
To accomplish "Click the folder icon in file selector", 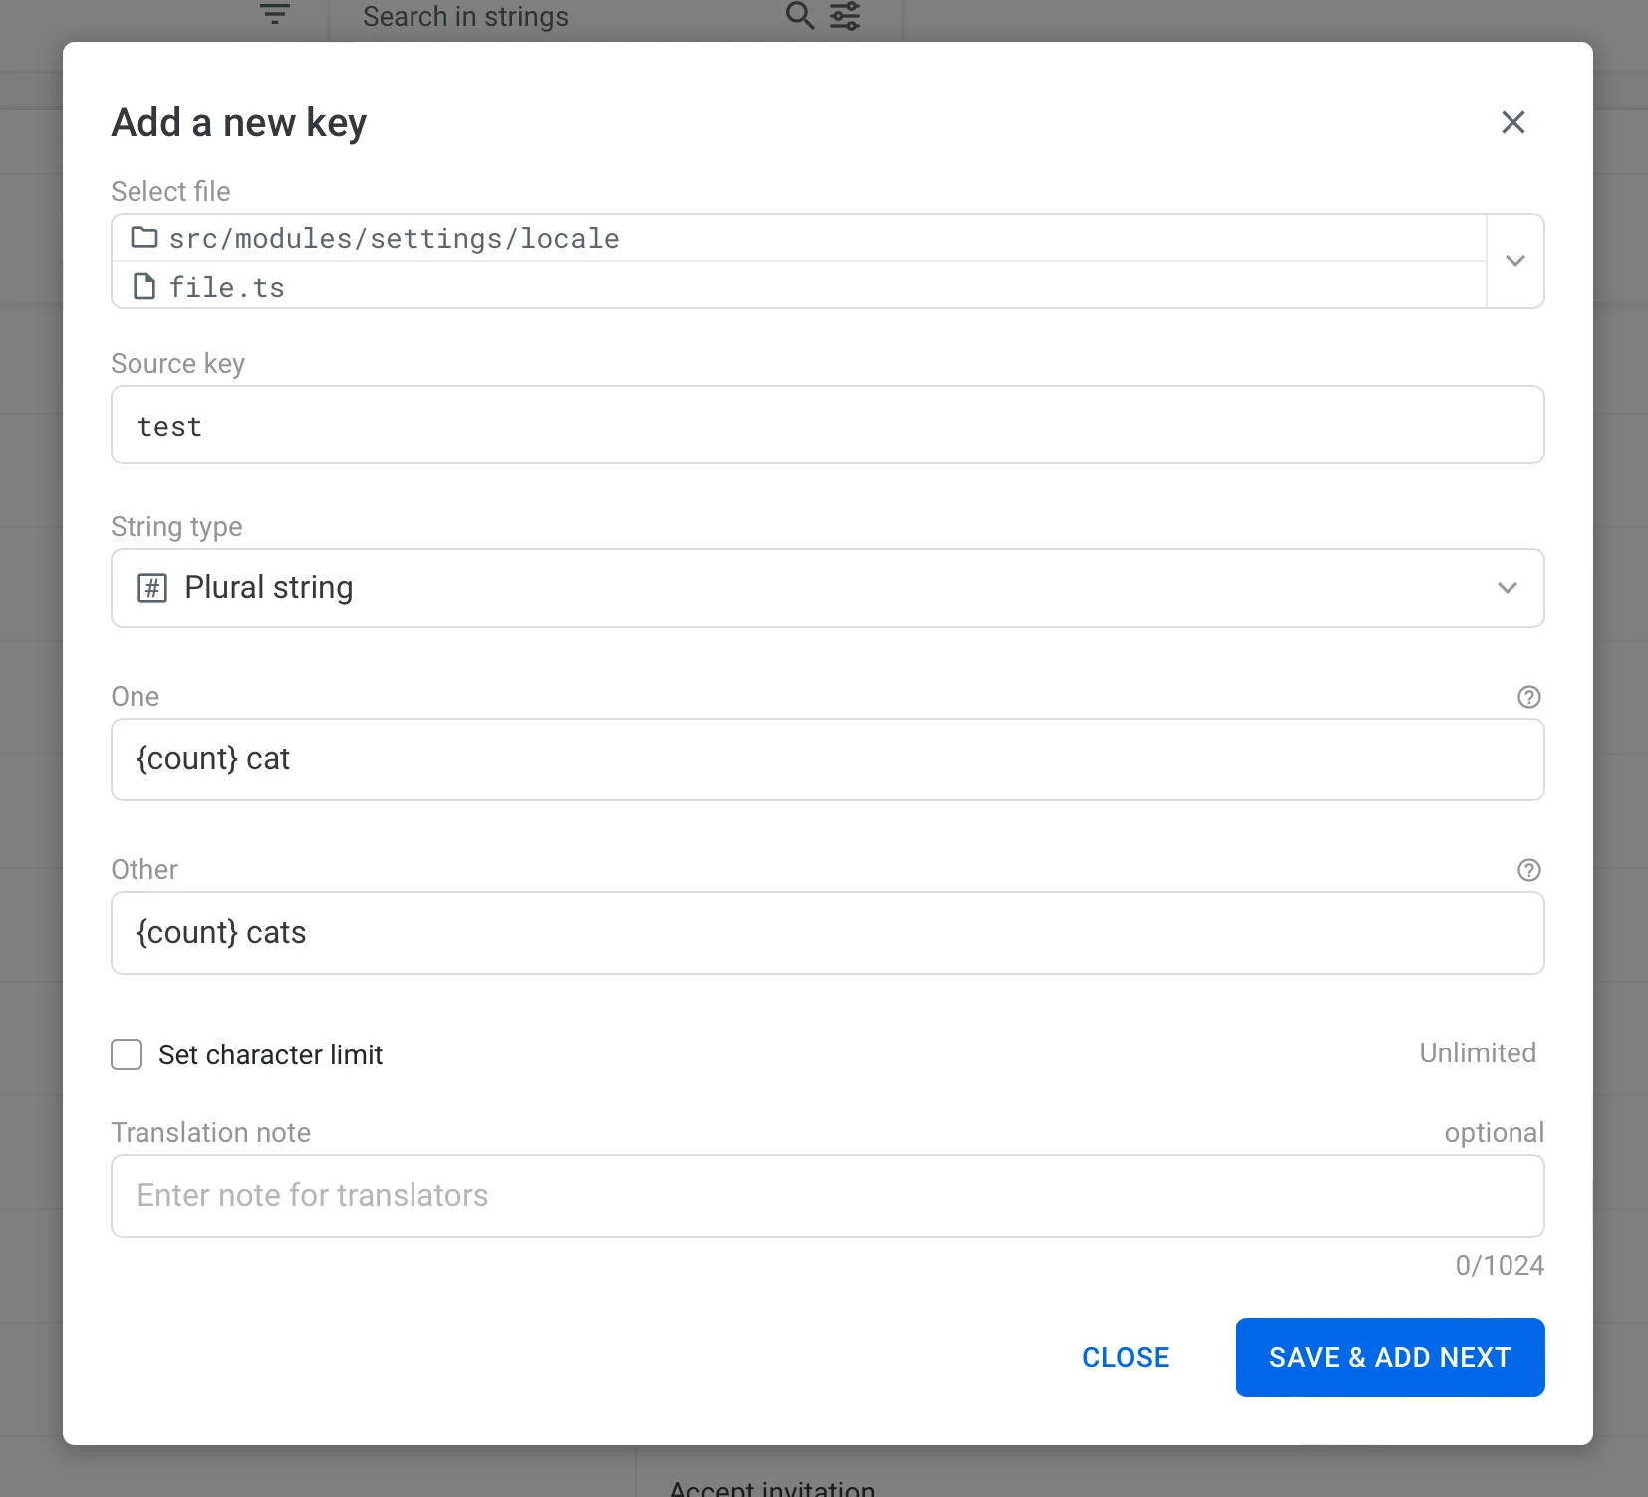I will 144,238.
